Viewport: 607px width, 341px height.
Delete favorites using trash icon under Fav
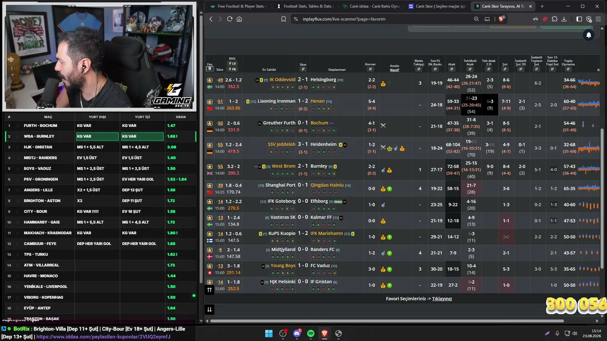[210, 69]
